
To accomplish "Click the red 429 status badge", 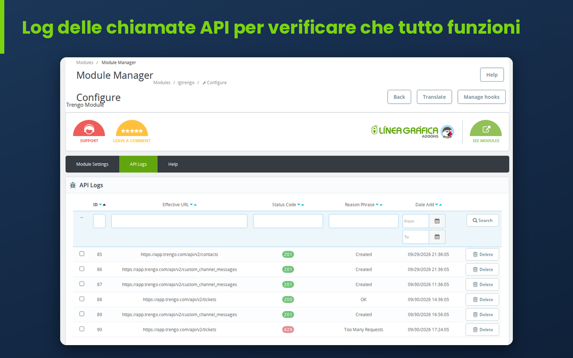I will pos(288,330).
